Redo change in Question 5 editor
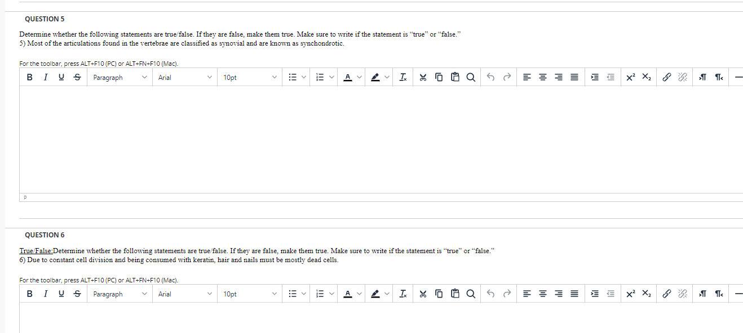Viewport: 743px width, 333px height. click(x=507, y=78)
